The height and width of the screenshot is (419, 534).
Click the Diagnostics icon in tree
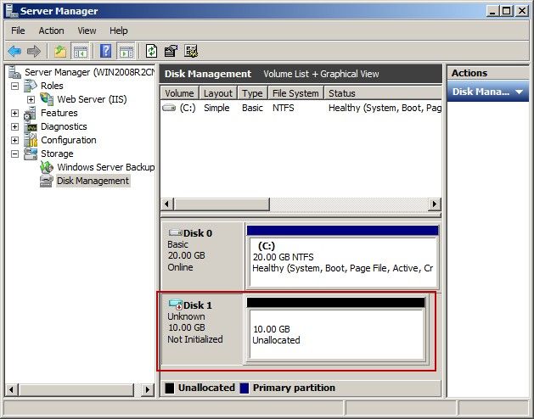(x=31, y=127)
